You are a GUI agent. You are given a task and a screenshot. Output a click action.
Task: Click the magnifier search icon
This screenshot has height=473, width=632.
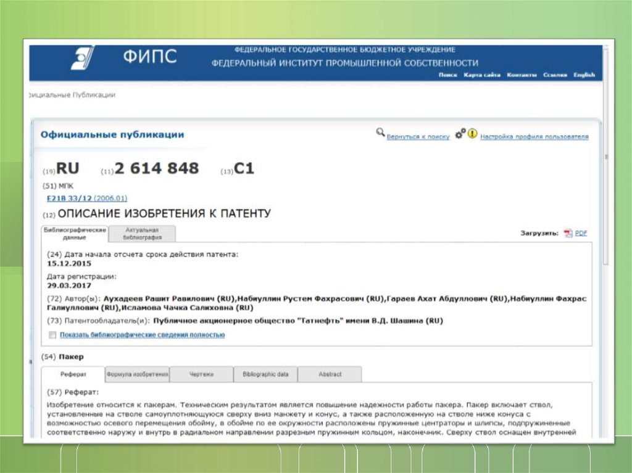[x=380, y=132]
